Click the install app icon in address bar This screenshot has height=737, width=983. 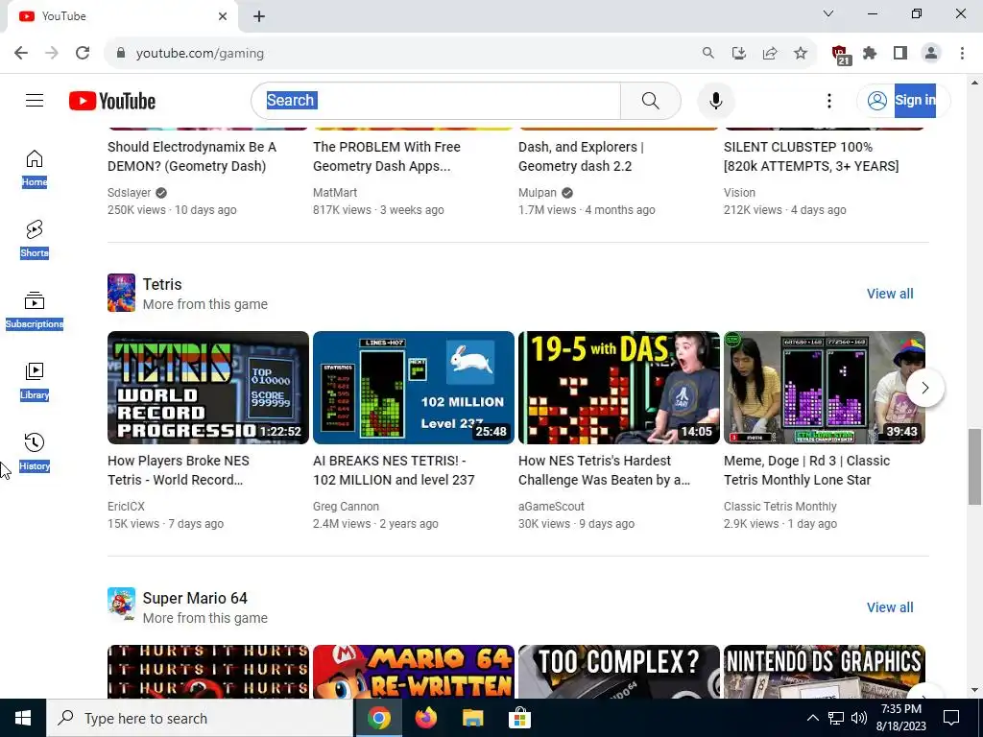click(738, 53)
